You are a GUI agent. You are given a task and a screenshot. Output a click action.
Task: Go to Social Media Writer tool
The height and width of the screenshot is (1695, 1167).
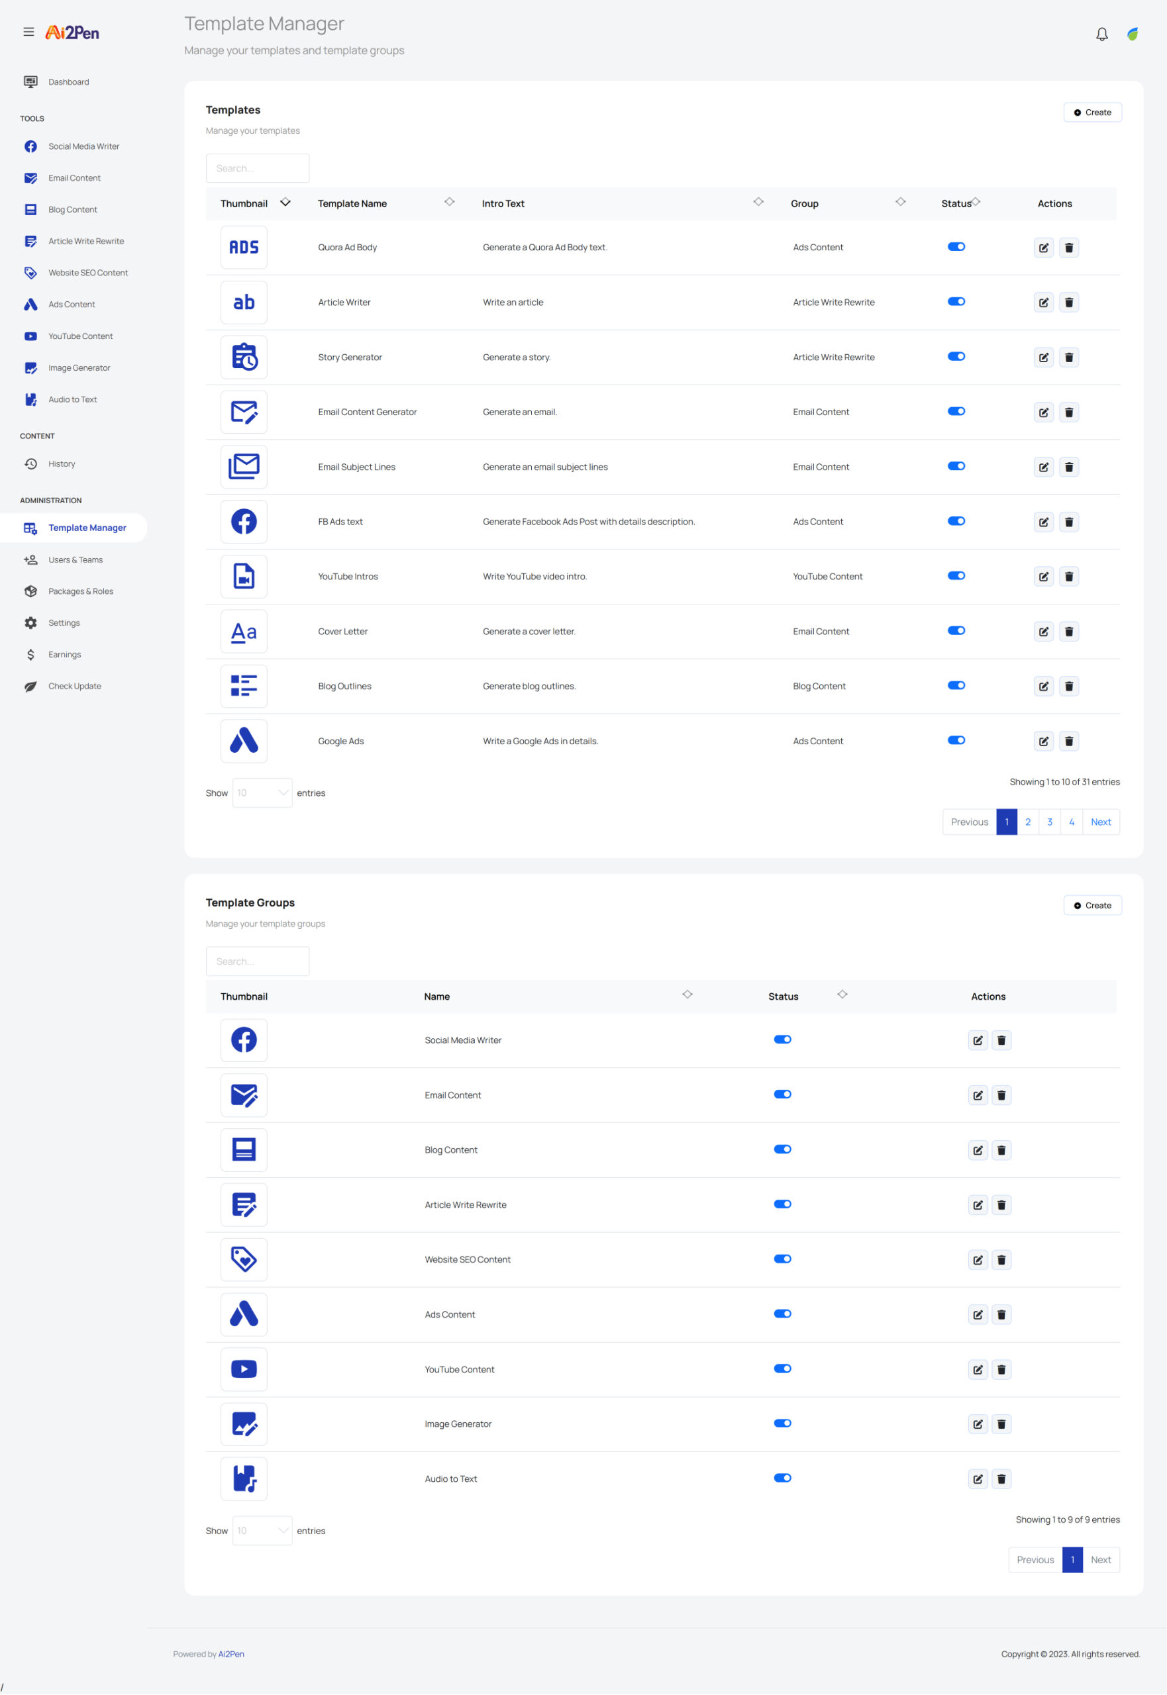pos(83,147)
